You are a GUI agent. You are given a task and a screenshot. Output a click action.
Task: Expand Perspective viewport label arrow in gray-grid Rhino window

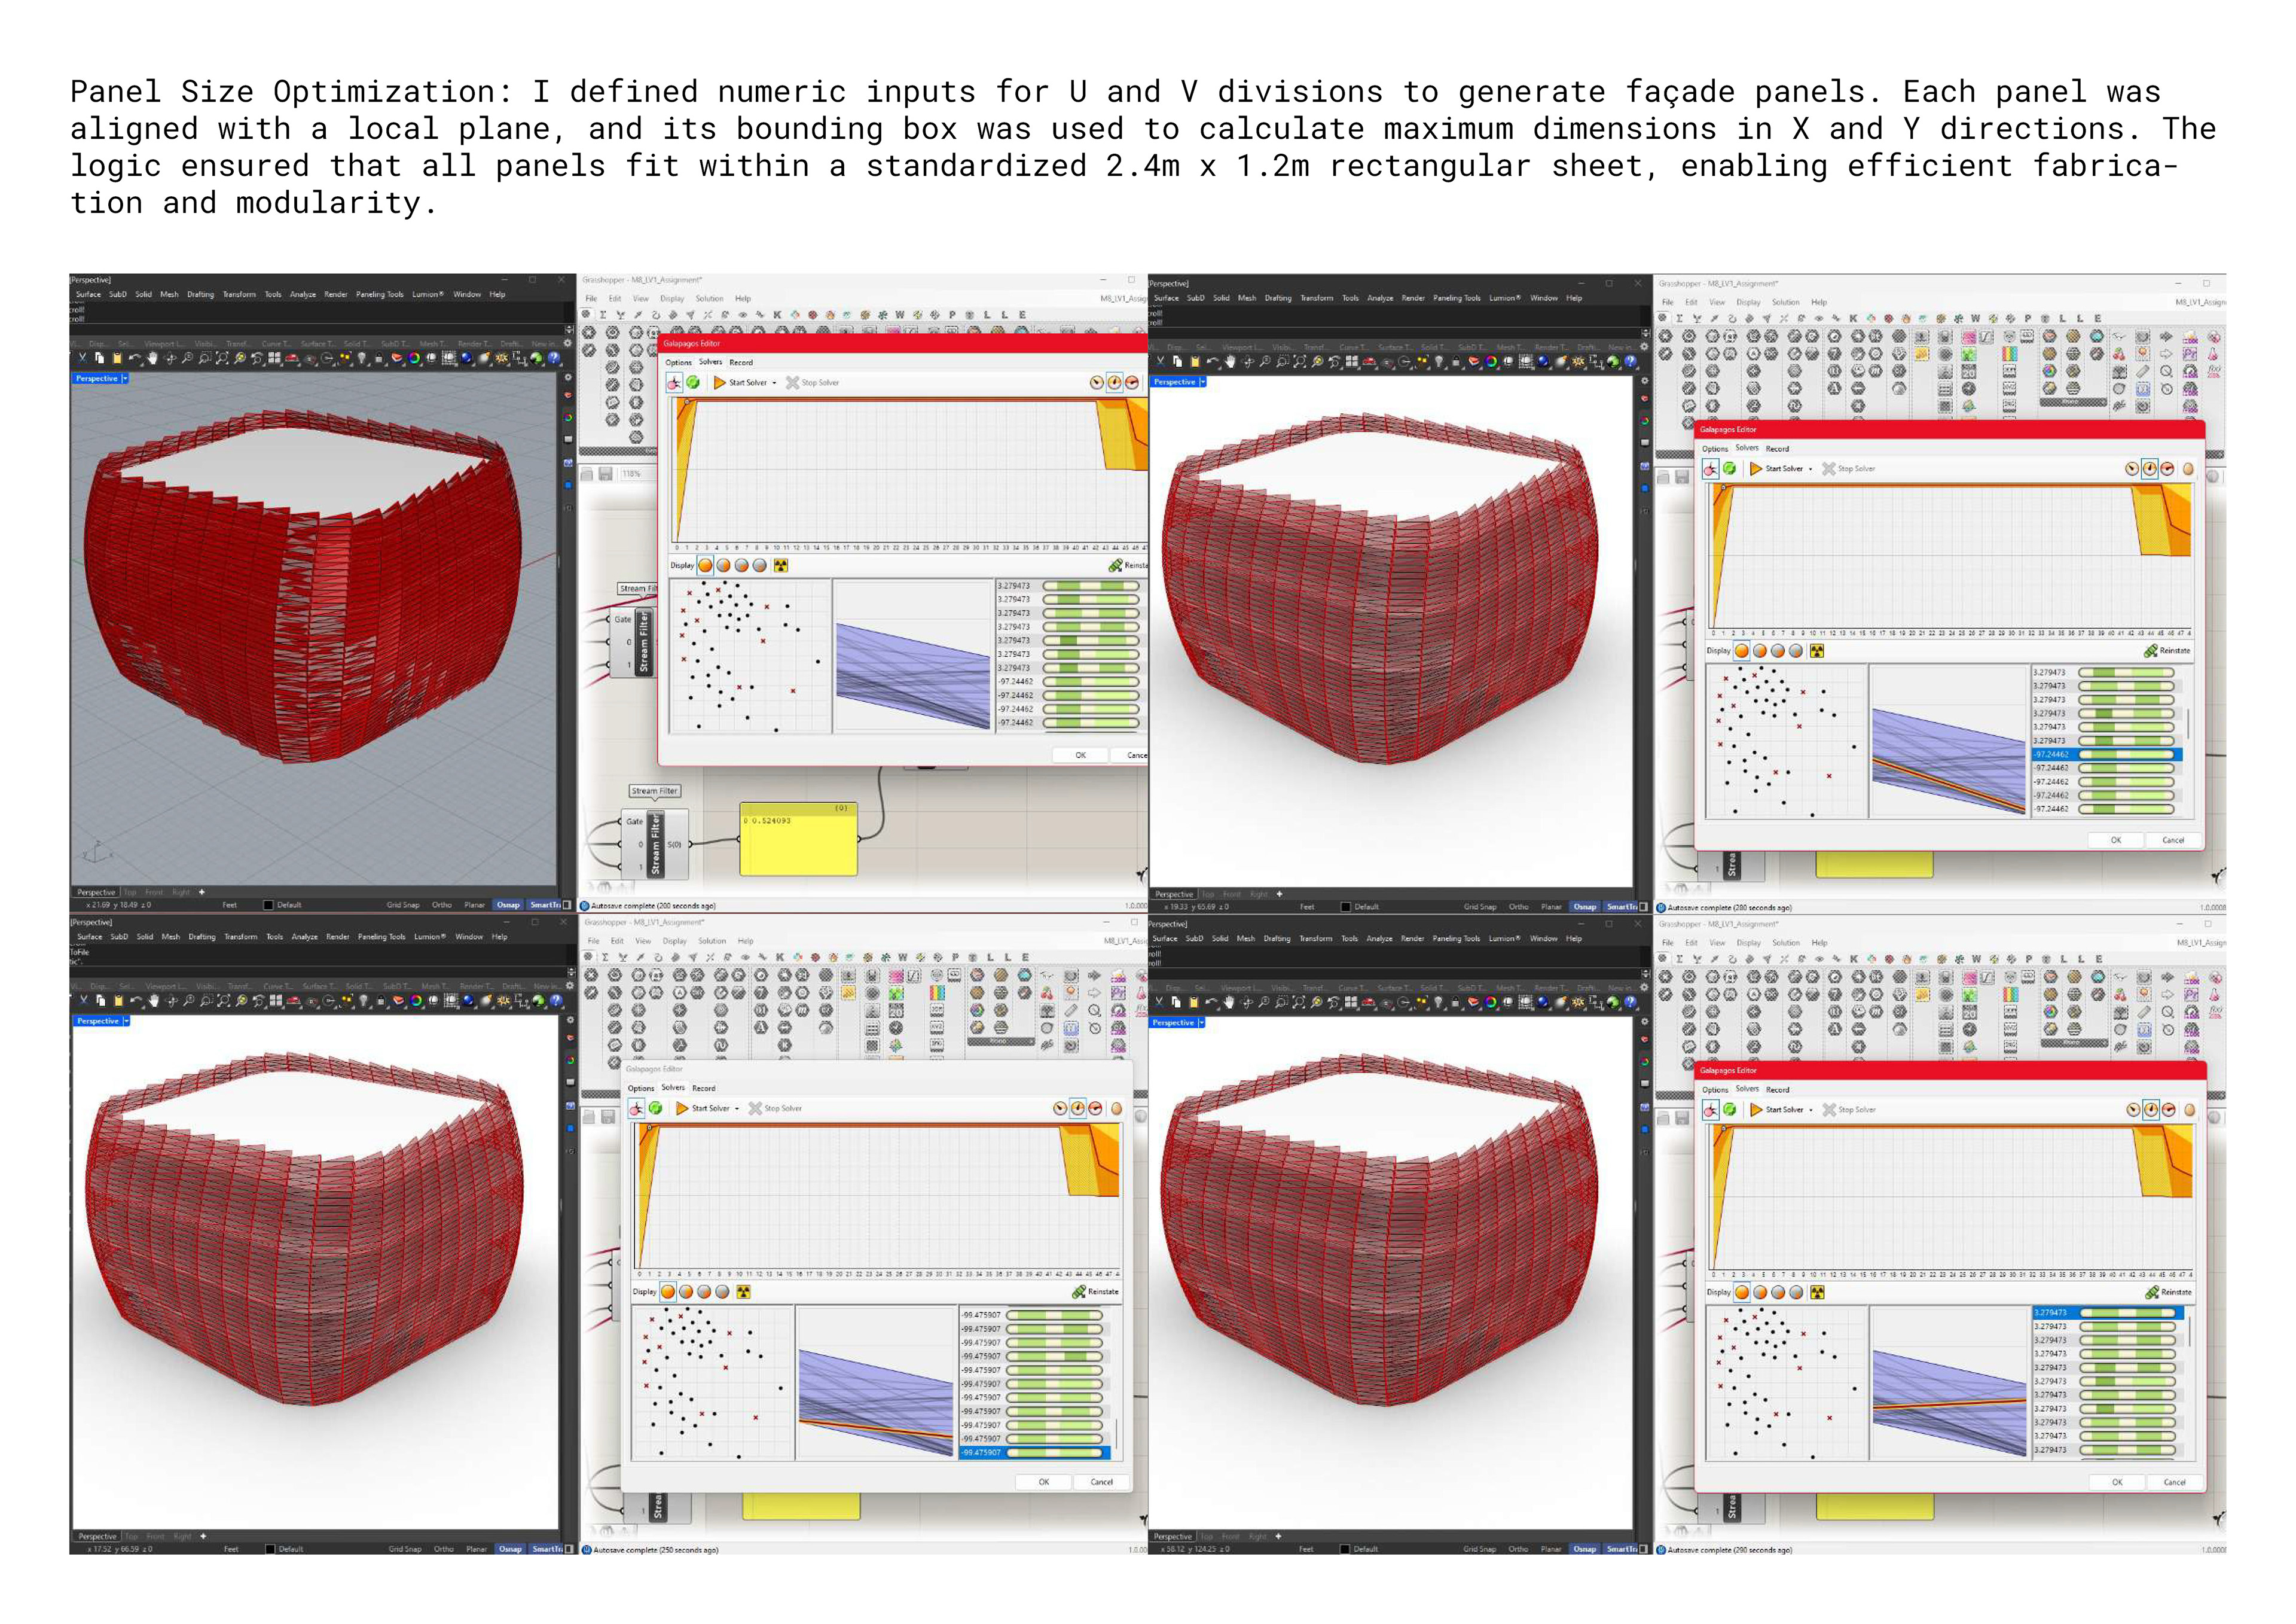tap(125, 379)
